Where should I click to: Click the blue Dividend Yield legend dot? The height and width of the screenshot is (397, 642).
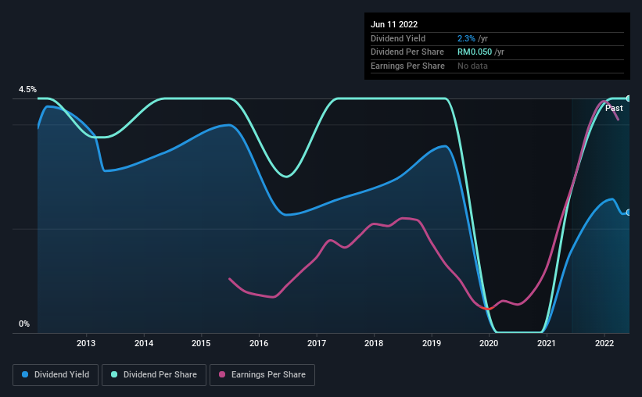click(x=25, y=374)
